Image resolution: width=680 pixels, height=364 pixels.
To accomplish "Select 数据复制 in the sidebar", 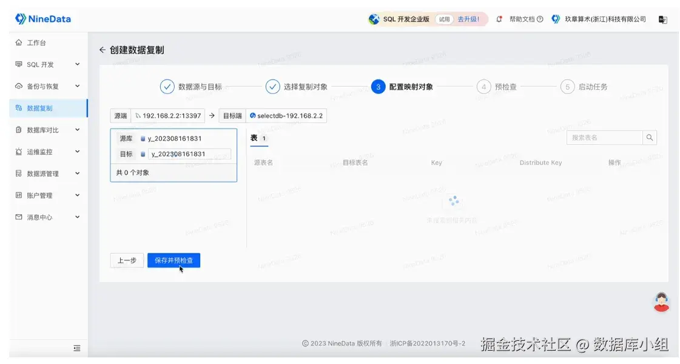I will (39, 107).
